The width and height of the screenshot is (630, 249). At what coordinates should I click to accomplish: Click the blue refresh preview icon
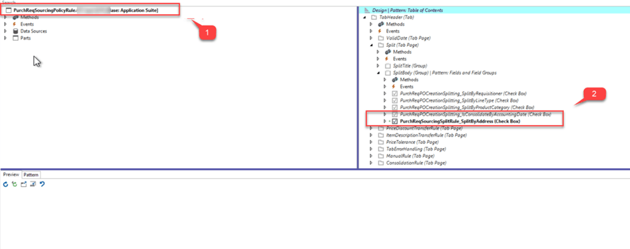point(5,184)
